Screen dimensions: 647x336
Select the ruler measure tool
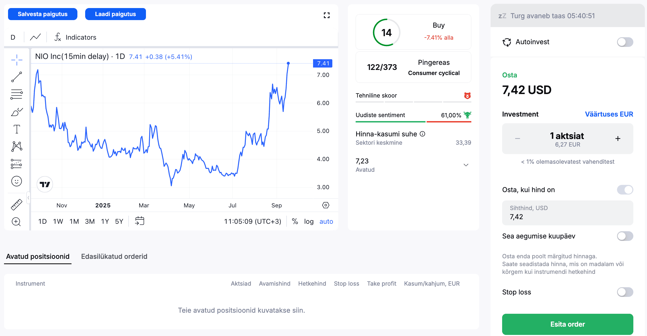(x=17, y=204)
